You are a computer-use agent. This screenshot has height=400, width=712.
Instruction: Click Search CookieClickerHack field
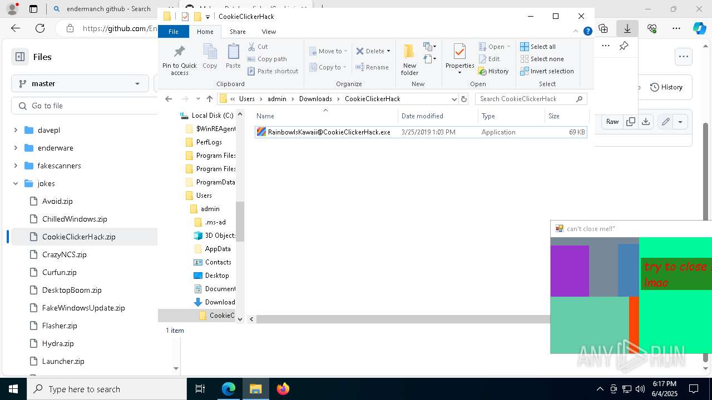point(531,99)
